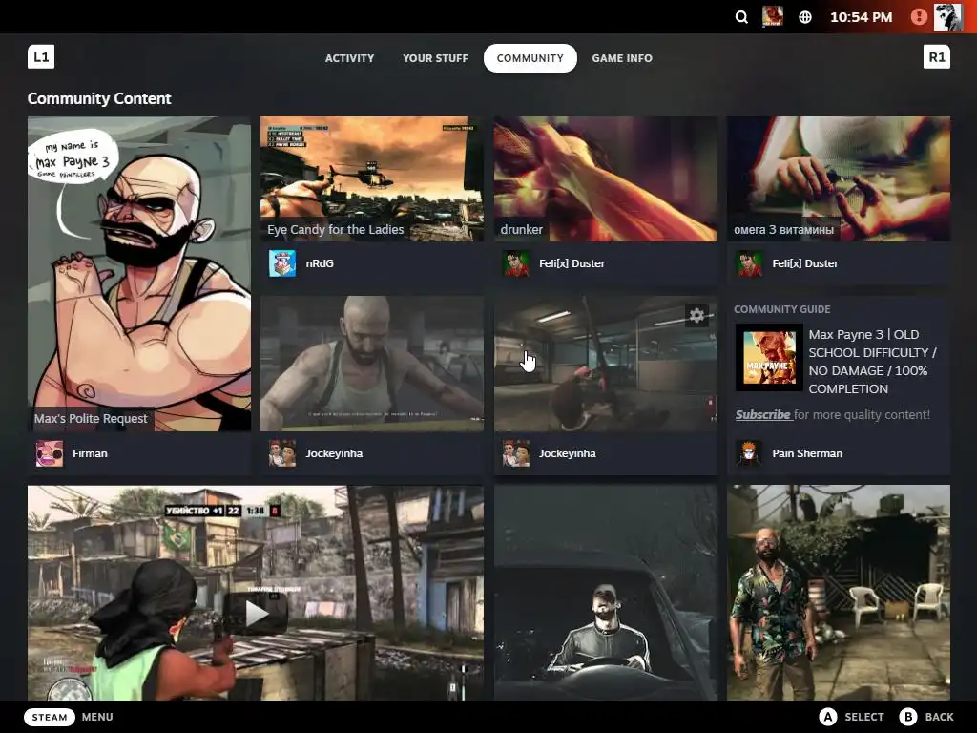Screen dimensions: 977x733
Task: Open Eye Candy for the Ladies screenshot
Action: click(372, 178)
